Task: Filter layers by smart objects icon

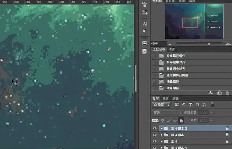Action: point(204,105)
